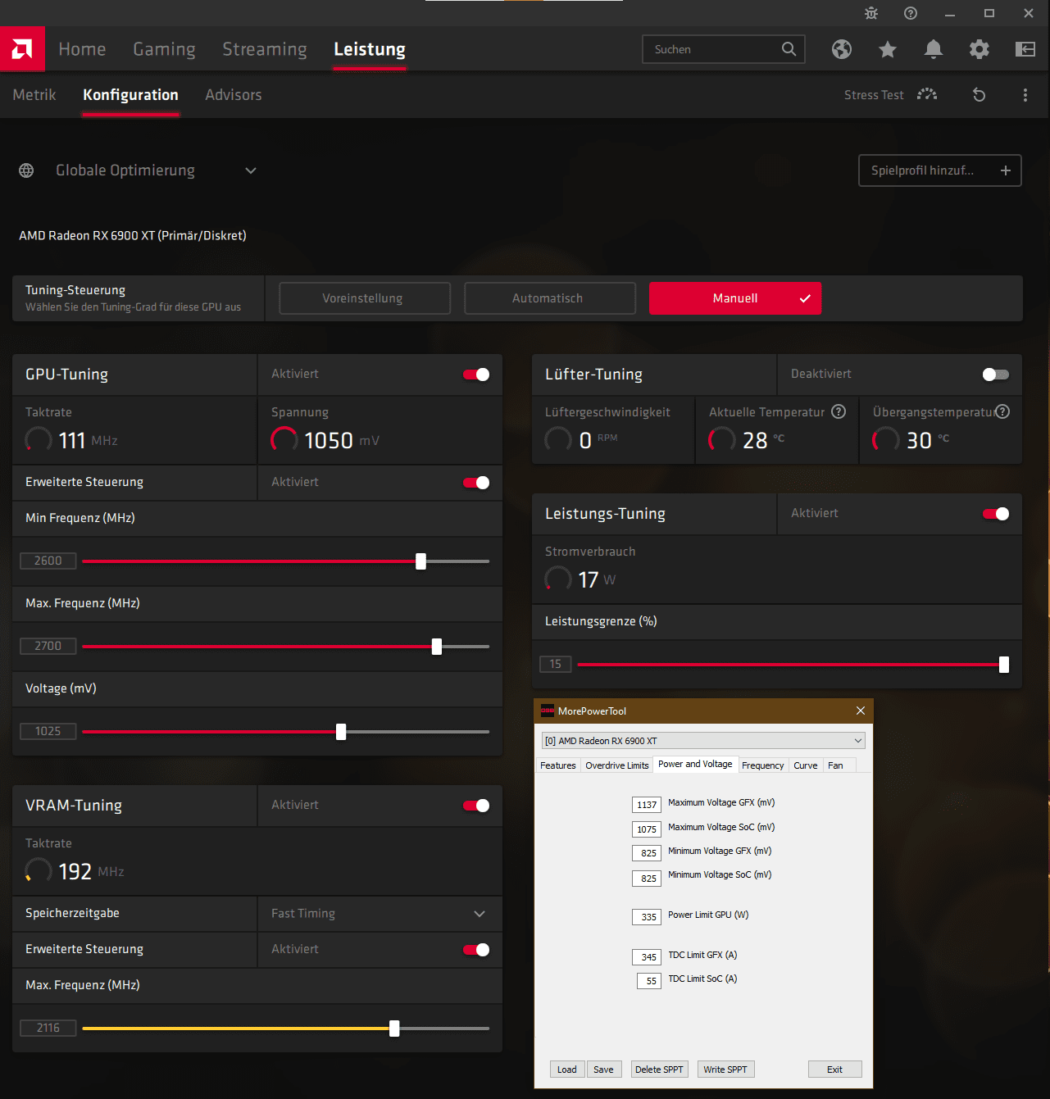This screenshot has width=1050, height=1099.
Task: Click Power Limit GPU field 335
Action: (647, 916)
